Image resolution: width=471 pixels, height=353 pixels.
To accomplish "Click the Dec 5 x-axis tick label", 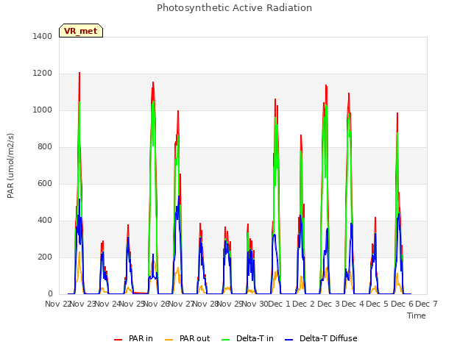I will tap(378, 304).
